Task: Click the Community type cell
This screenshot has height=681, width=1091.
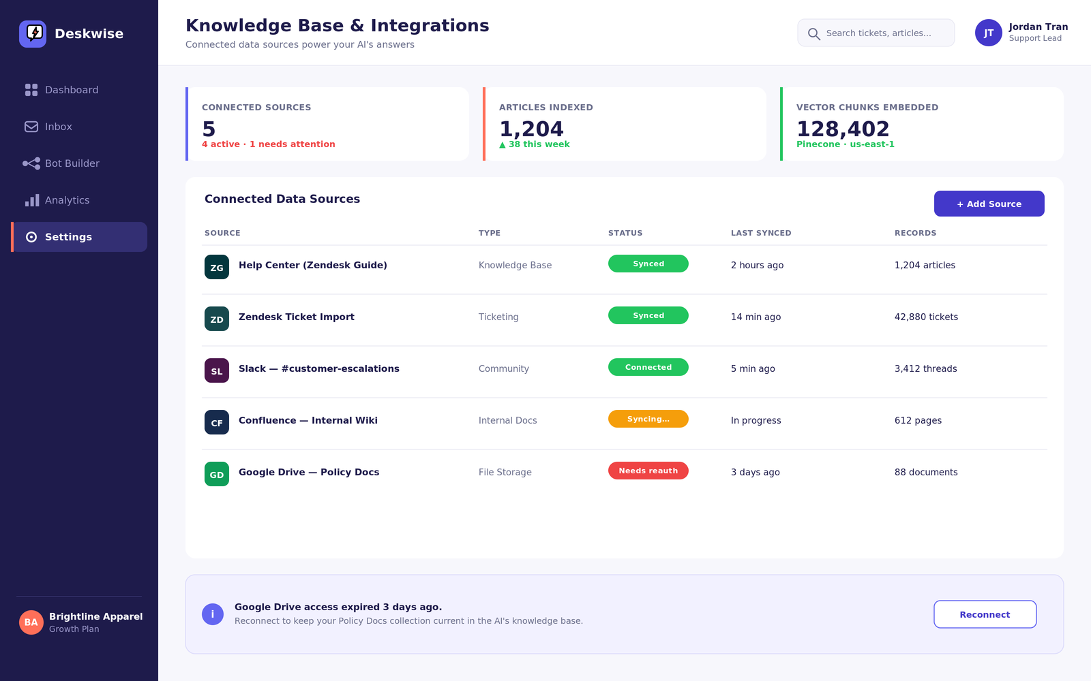Action: click(503, 368)
